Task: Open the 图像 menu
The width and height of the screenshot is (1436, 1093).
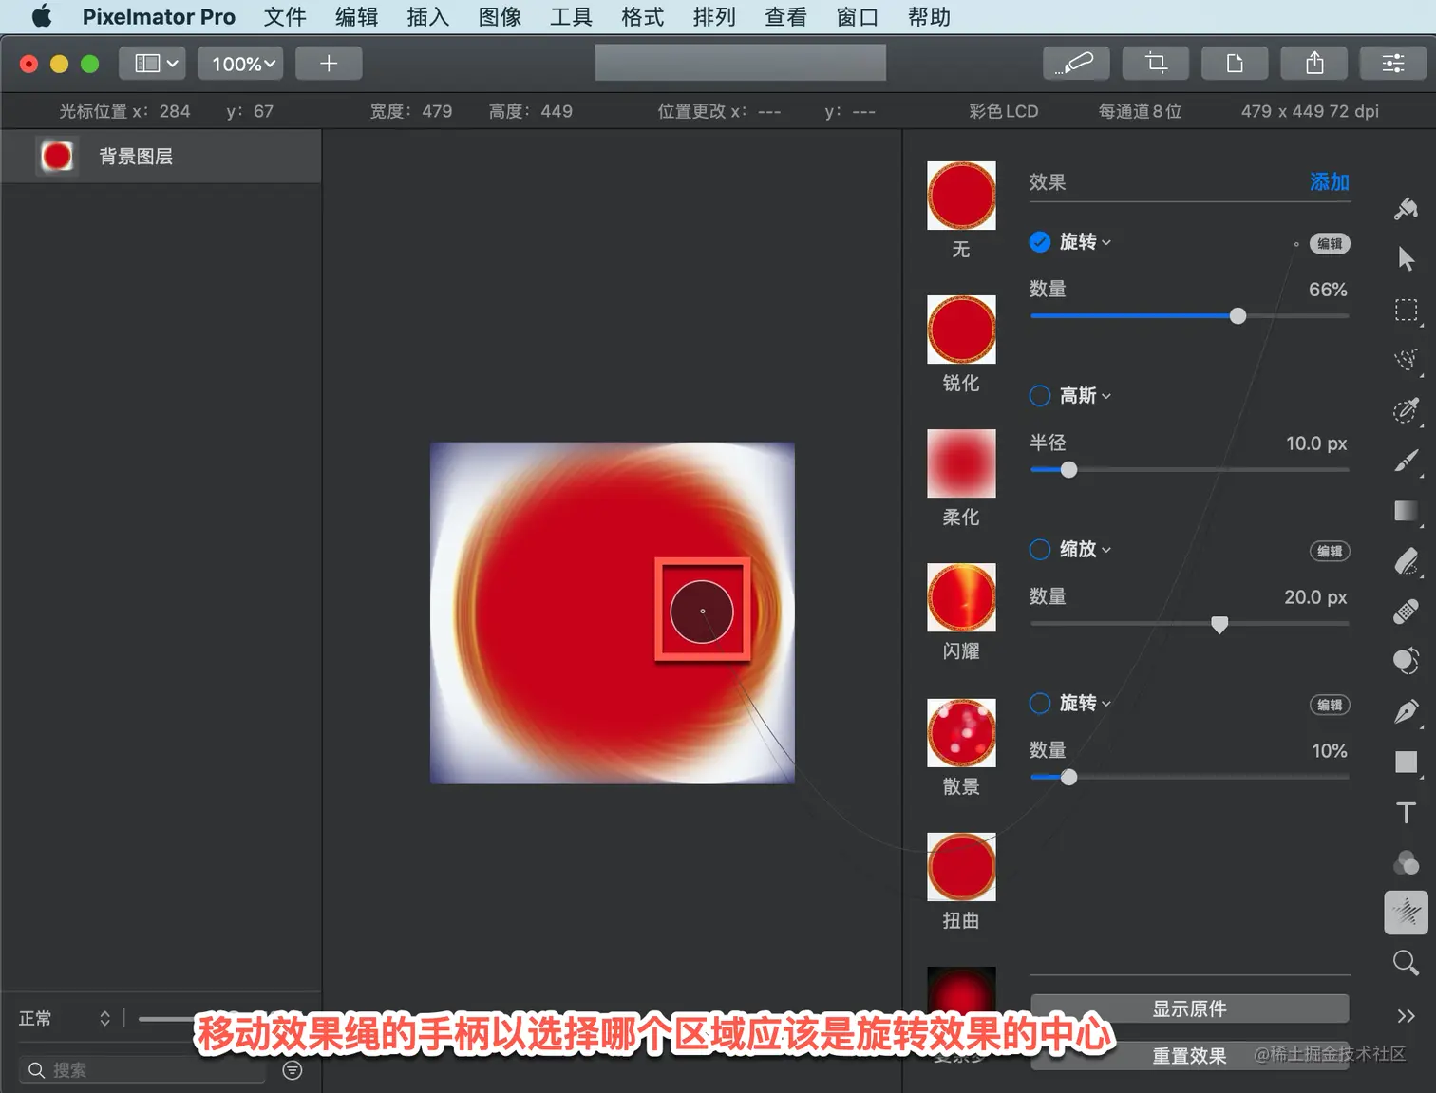Action: coord(500,17)
